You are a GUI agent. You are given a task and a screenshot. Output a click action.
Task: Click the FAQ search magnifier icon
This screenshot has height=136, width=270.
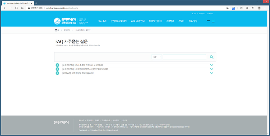click(211, 57)
